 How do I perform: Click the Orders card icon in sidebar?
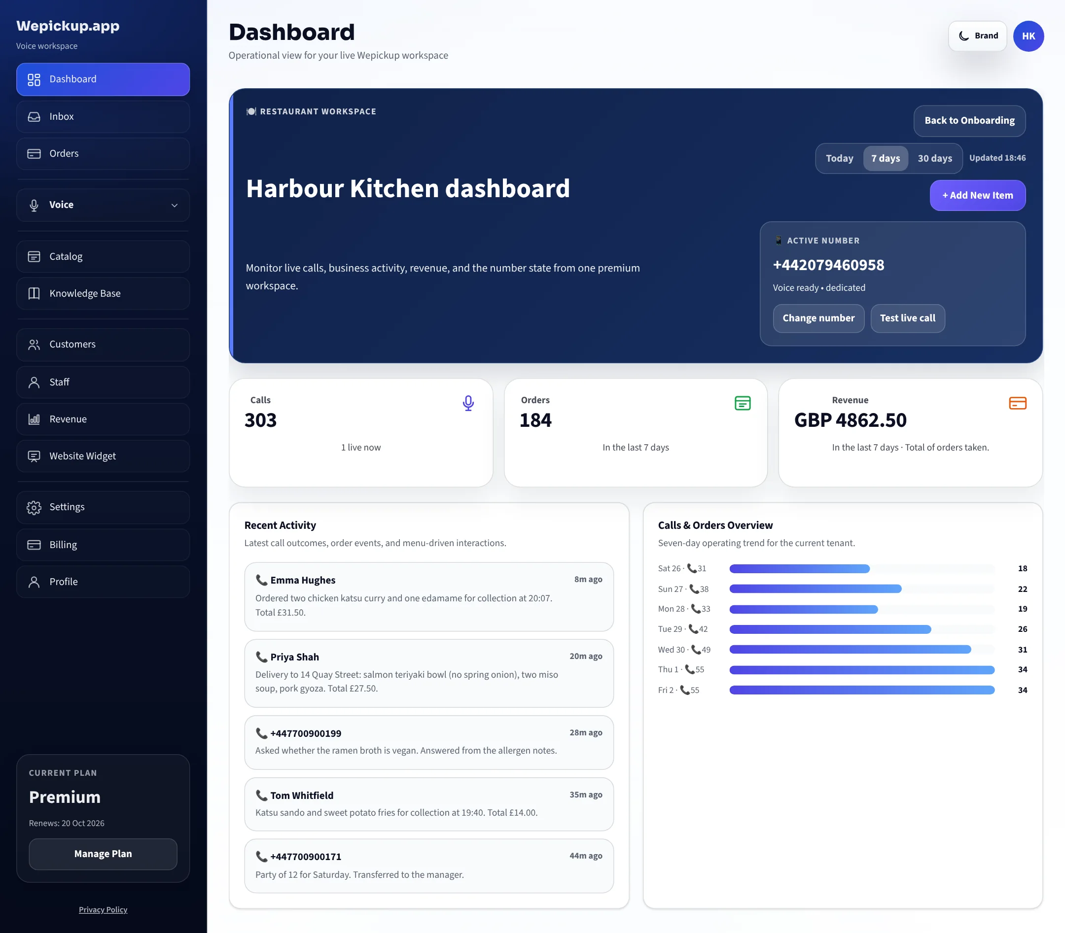pyautogui.click(x=34, y=154)
